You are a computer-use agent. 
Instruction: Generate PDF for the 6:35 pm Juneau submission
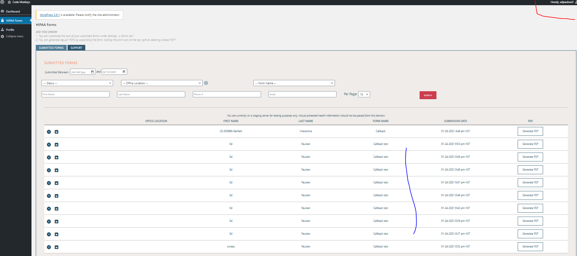coord(530,247)
